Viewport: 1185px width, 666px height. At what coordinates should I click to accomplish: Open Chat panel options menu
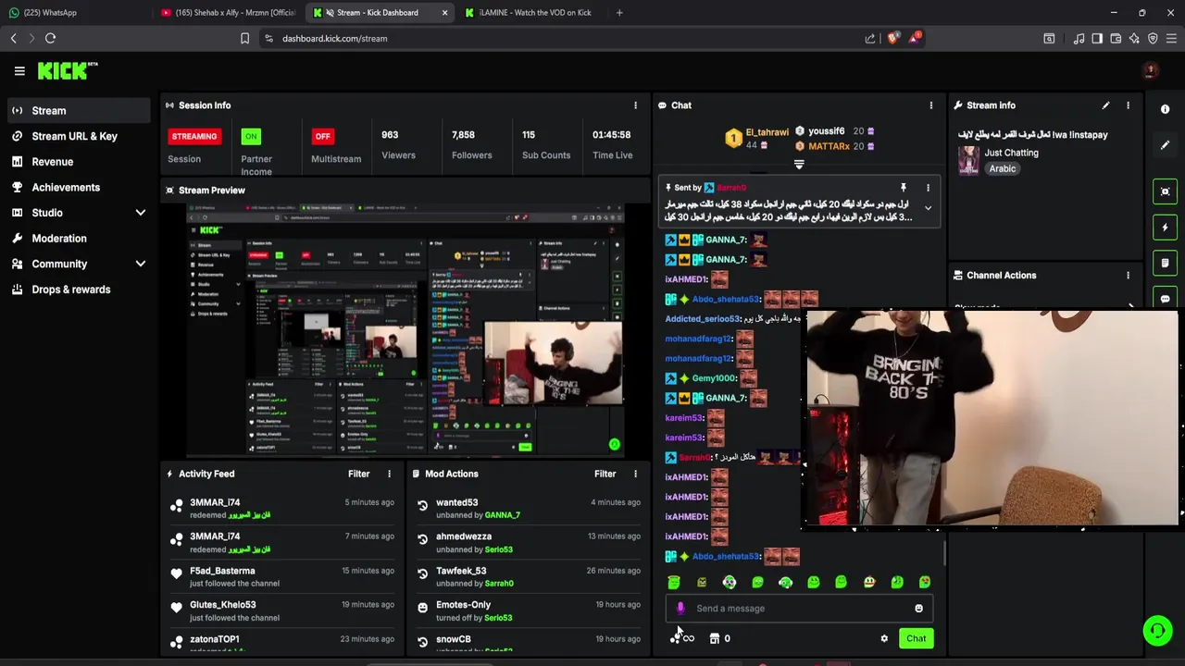click(x=930, y=105)
